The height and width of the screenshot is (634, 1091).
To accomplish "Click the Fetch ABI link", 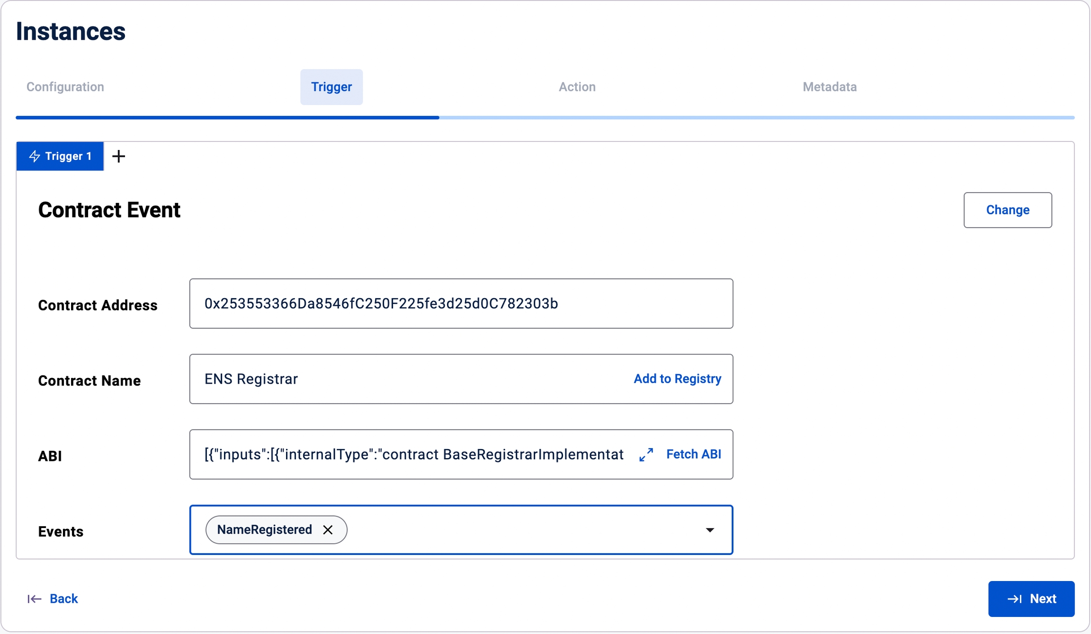I will coord(693,454).
